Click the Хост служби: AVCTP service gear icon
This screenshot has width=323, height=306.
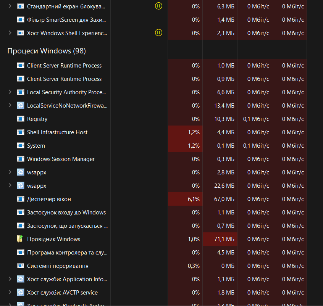(20, 292)
